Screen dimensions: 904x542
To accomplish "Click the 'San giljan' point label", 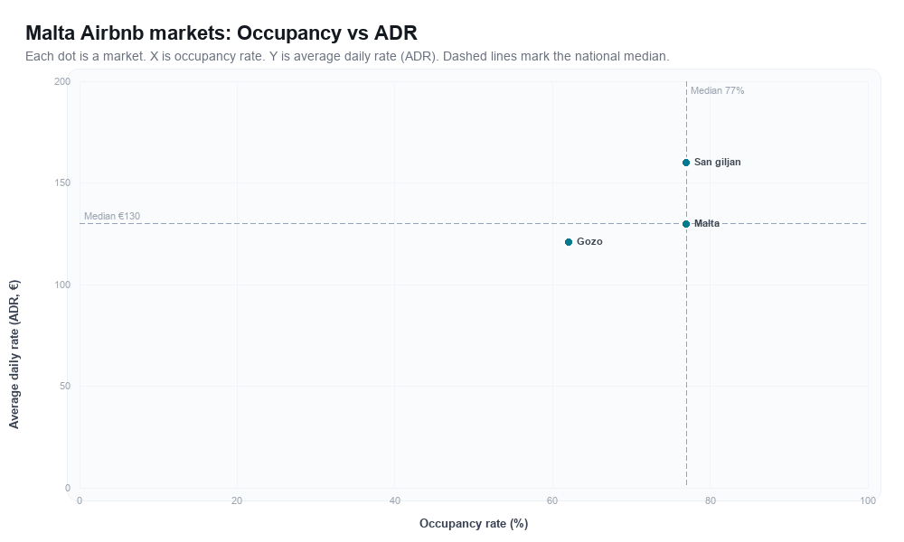I will (x=717, y=162).
